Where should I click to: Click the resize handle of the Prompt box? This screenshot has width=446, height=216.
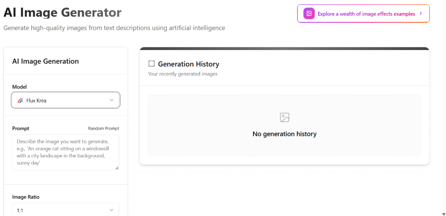click(117, 168)
